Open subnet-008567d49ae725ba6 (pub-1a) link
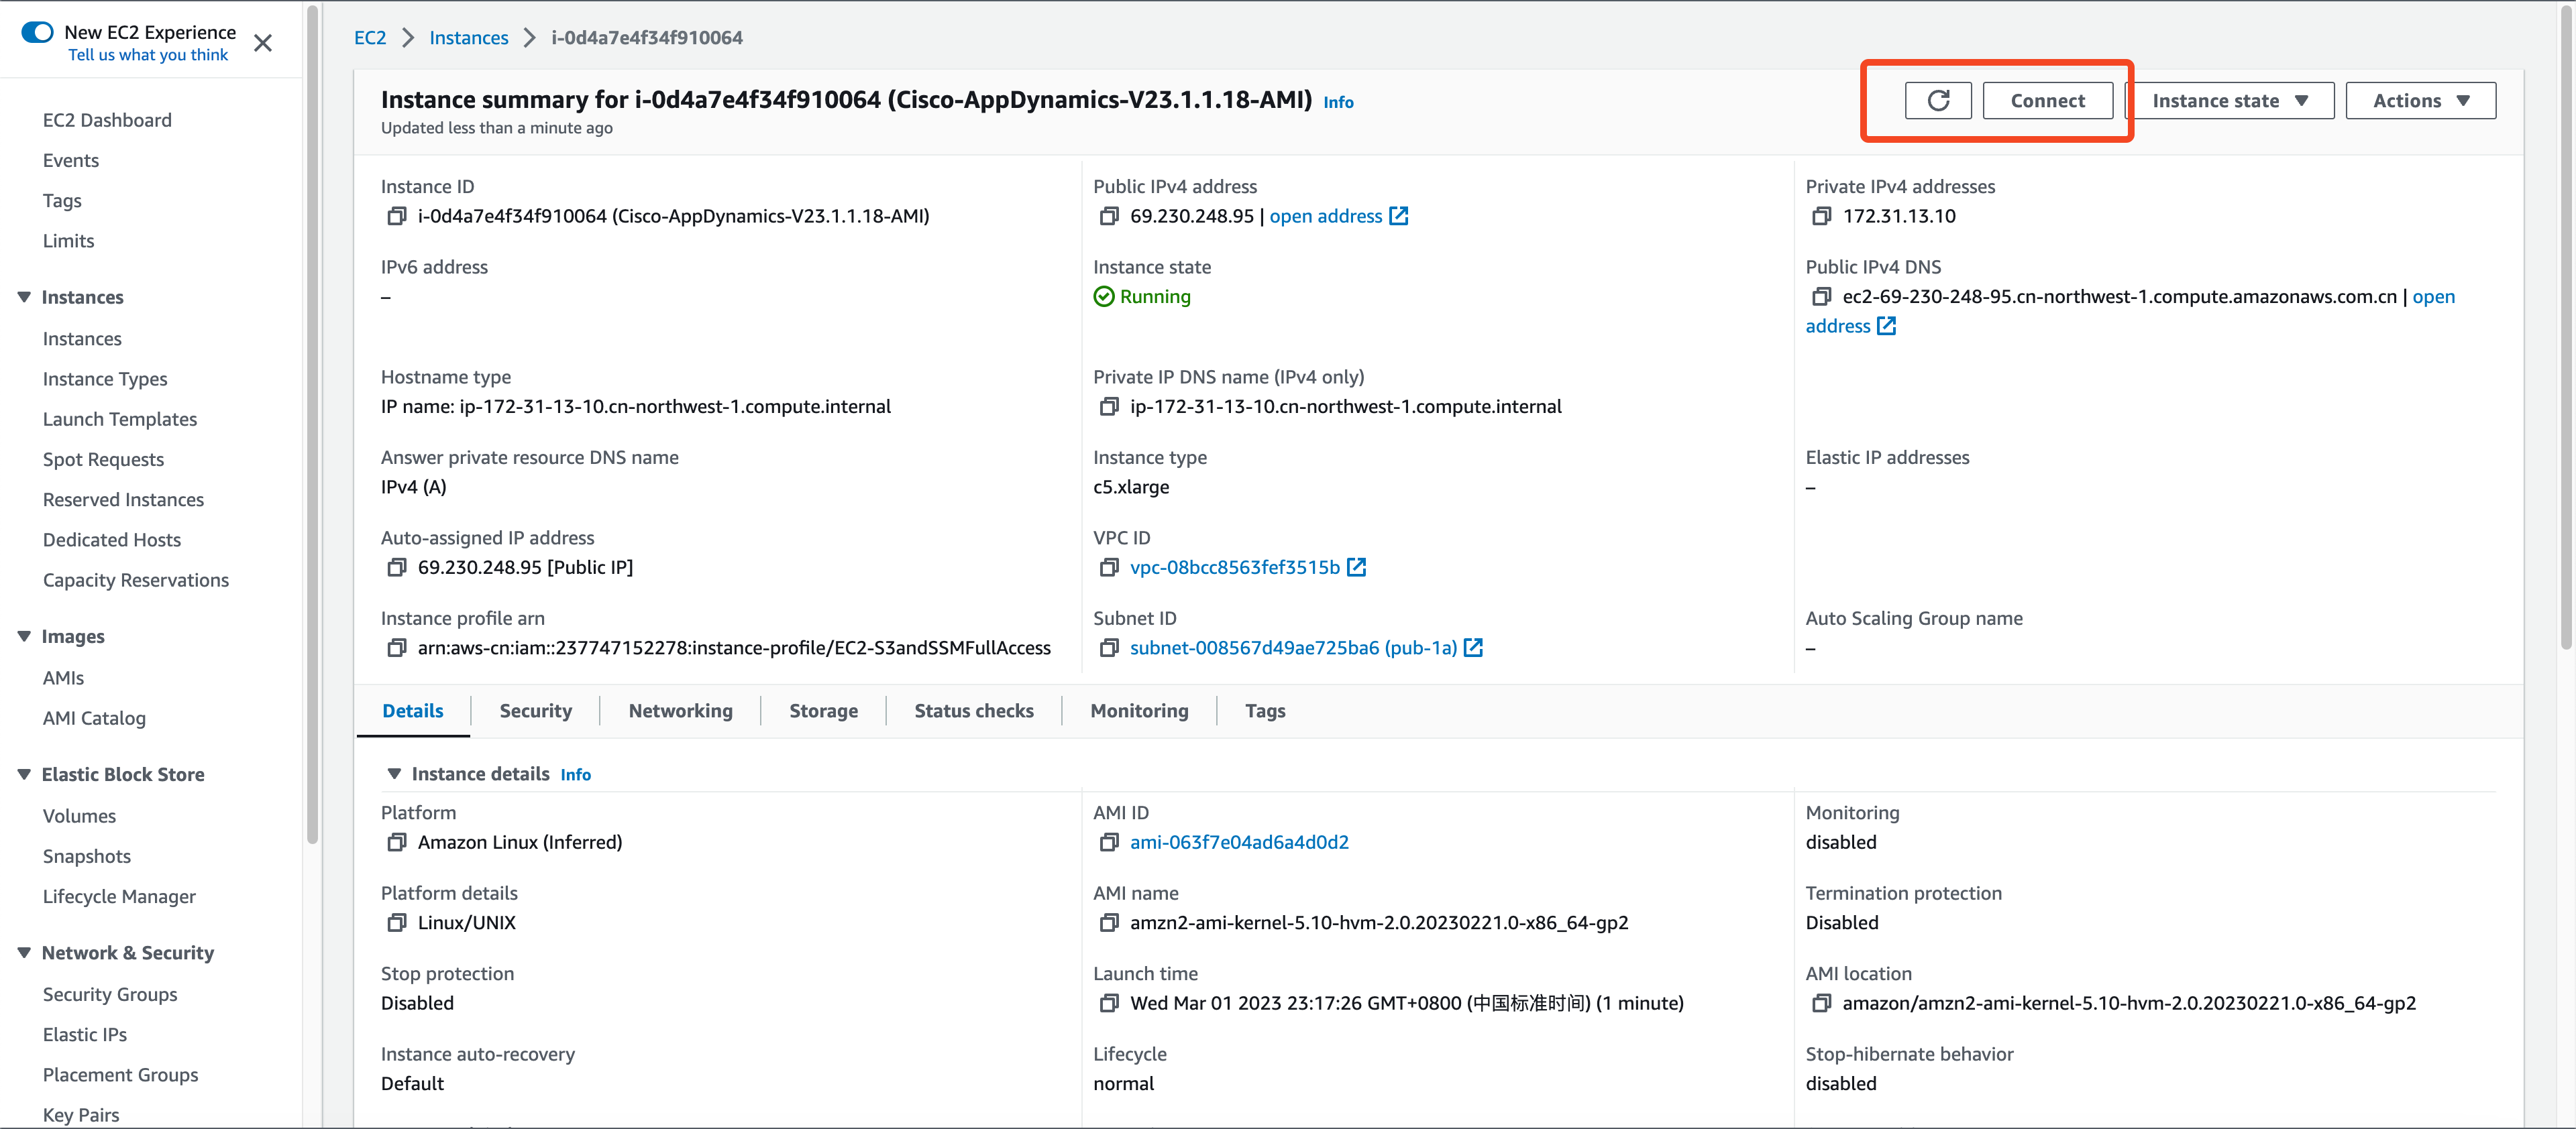Screen dimensions: 2576x1129 (1293, 648)
